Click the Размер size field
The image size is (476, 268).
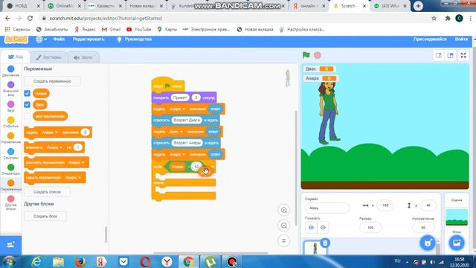click(370, 227)
